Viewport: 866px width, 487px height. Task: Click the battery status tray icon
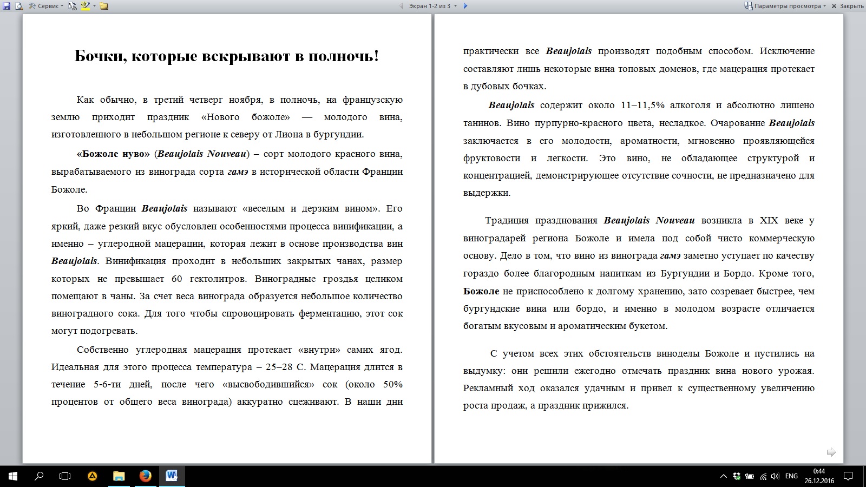tap(750, 476)
